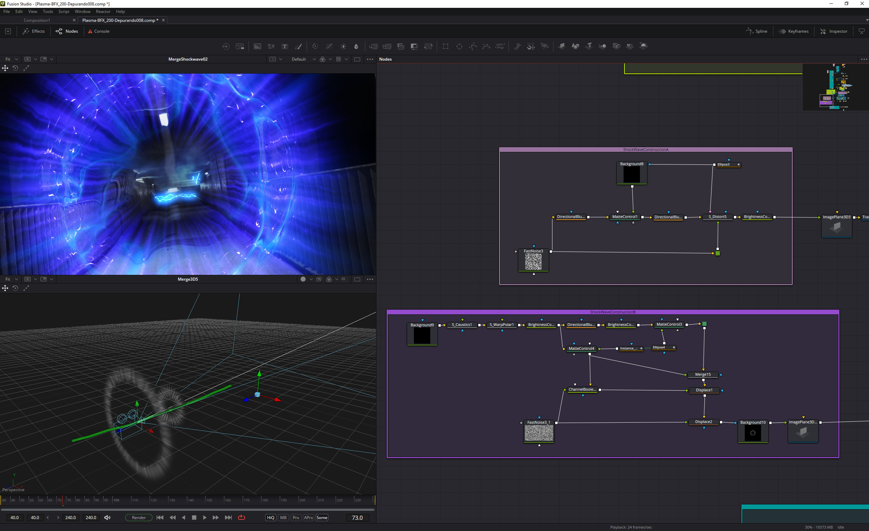869x531 pixels.
Task: Select the FastNoise3 node thumbnail
Action: [533, 262]
